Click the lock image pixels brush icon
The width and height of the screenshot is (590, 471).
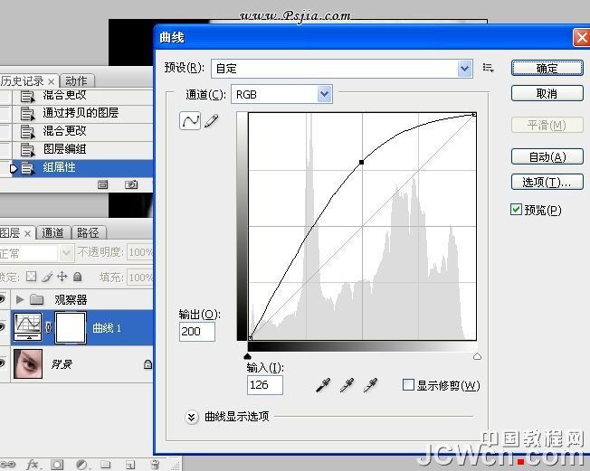point(47,277)
